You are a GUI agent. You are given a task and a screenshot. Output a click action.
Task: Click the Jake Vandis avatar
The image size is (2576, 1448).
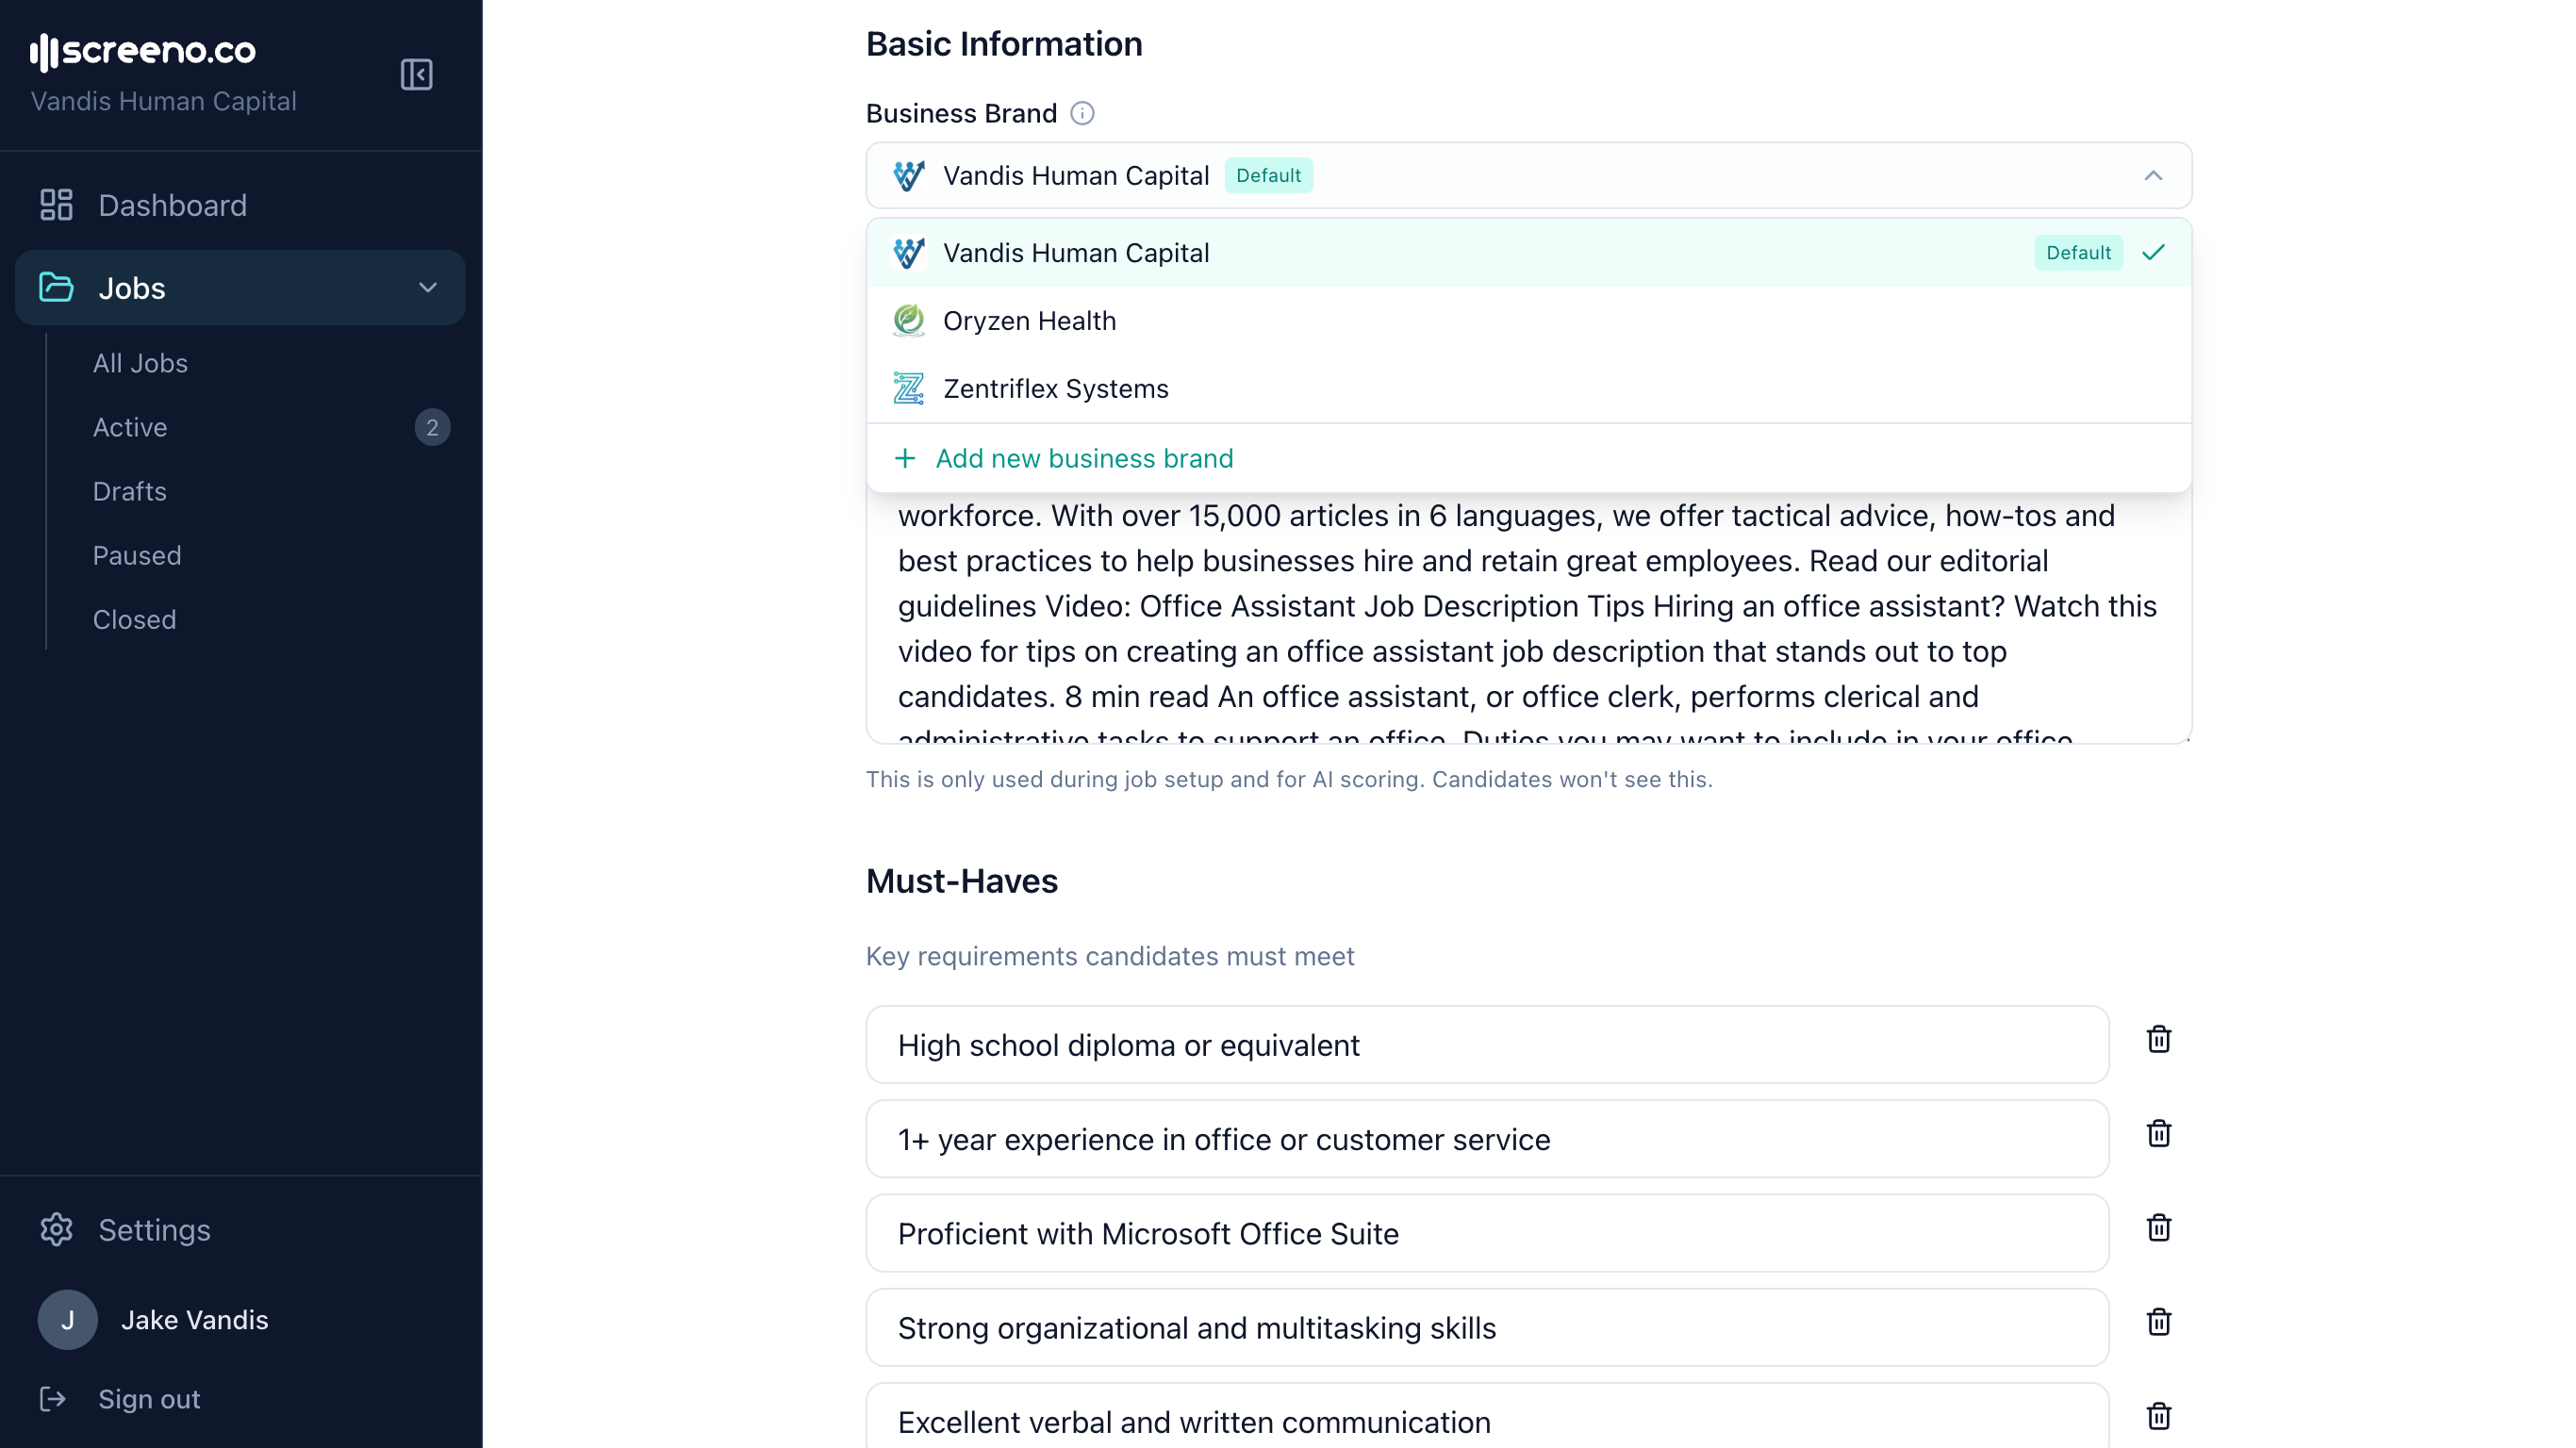pos(67,1319)
